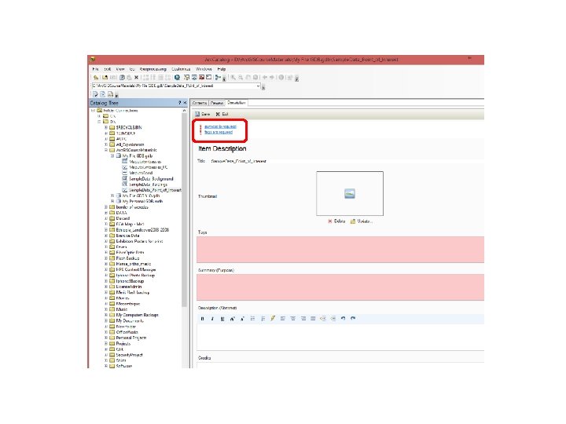Screen dimensions: 566x424
Task: Click the Up One Level toolbar icon
Action: pos(96,78)
